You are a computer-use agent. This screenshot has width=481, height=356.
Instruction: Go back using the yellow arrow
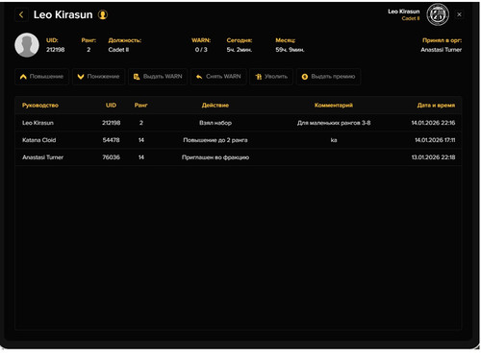(21, 14)
